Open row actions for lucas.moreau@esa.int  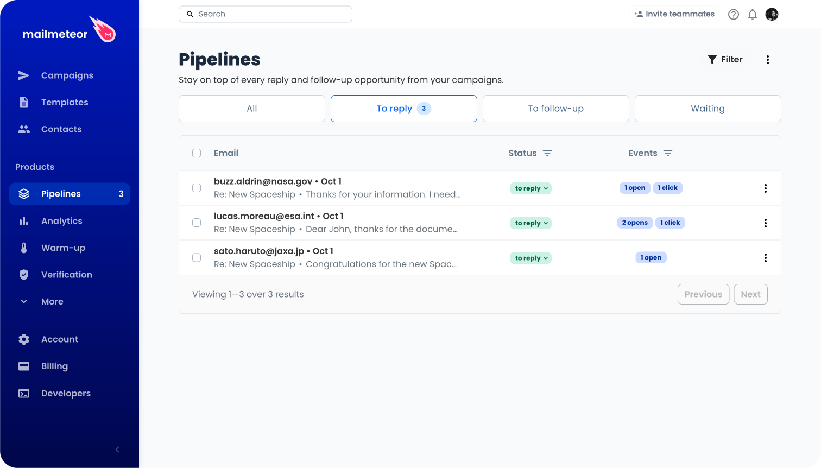[x=766, y=223]
